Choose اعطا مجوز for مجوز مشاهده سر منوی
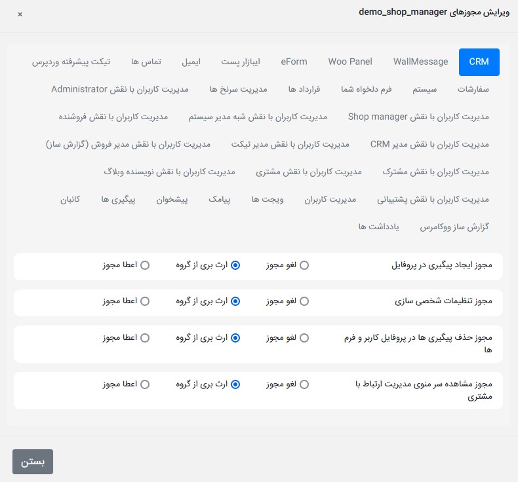Viewport: 518px width, 482px height. [x=145, y=384]
